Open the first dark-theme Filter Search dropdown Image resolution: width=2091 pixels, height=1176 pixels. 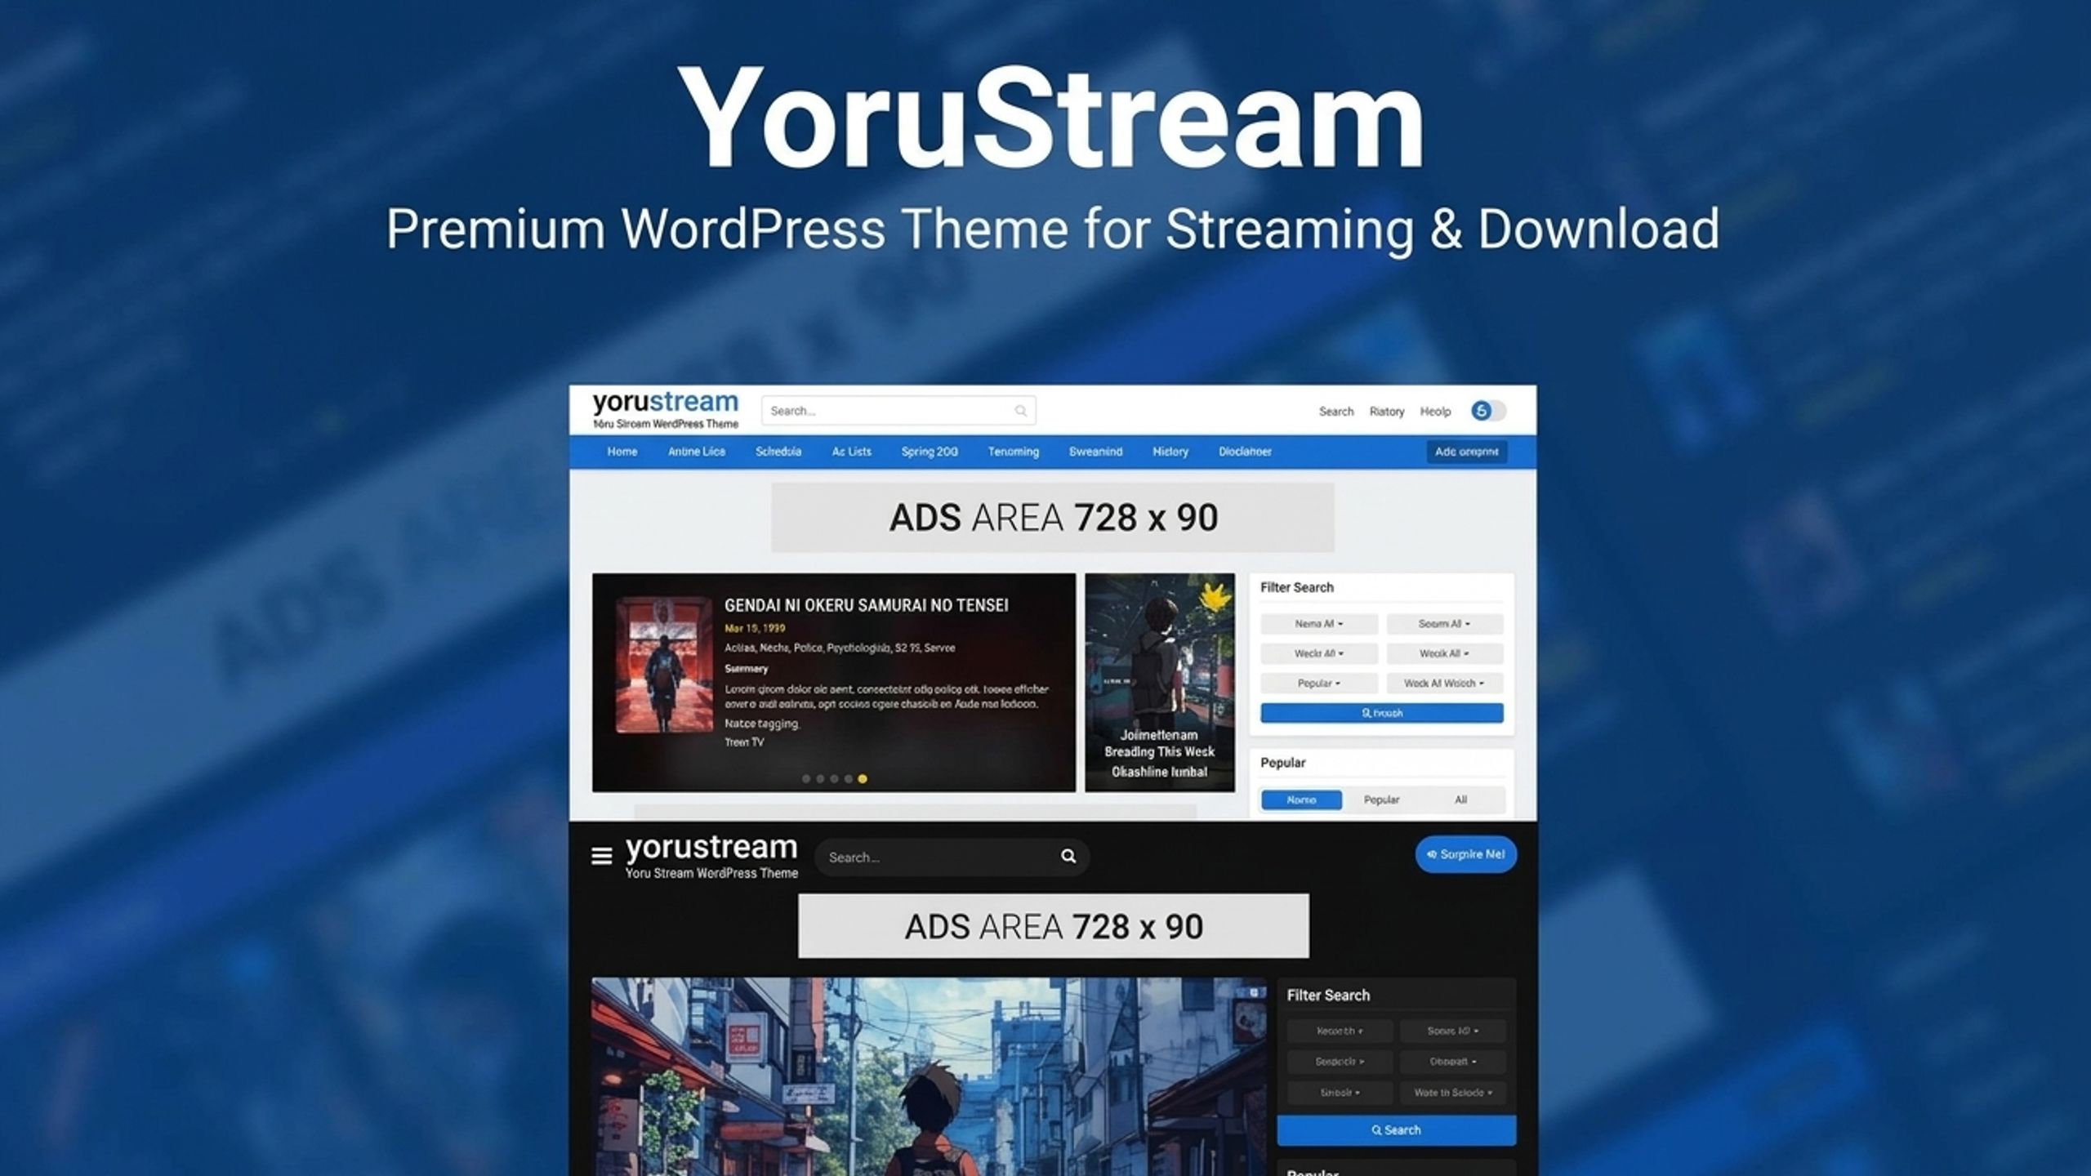tap(1340, 1031)
